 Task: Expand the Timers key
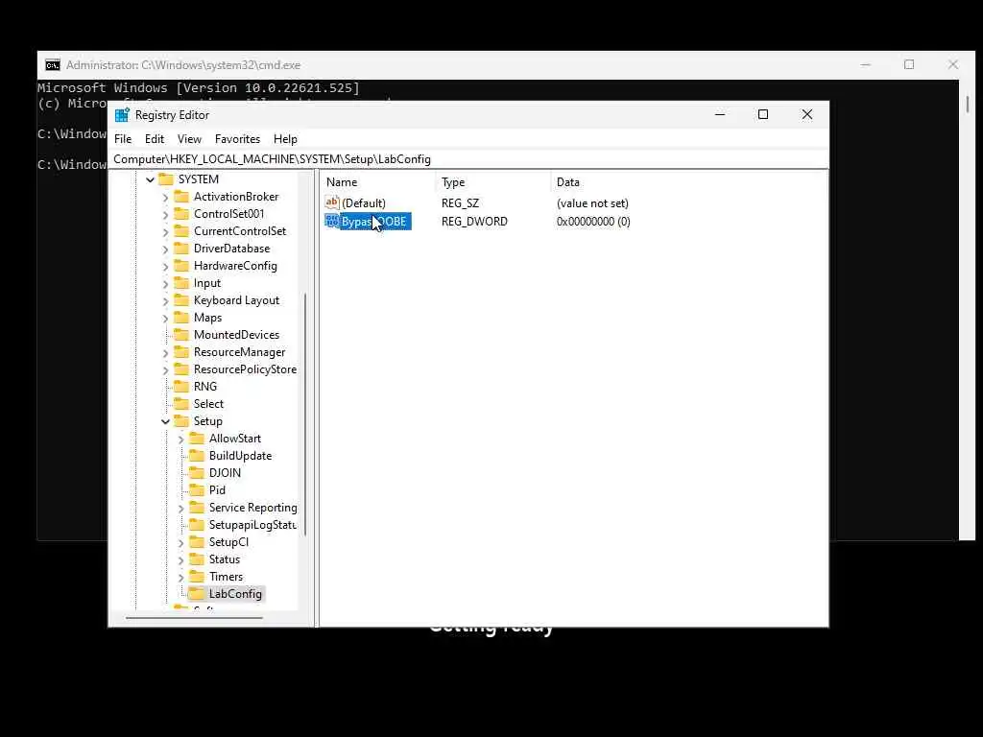(181, 577)
